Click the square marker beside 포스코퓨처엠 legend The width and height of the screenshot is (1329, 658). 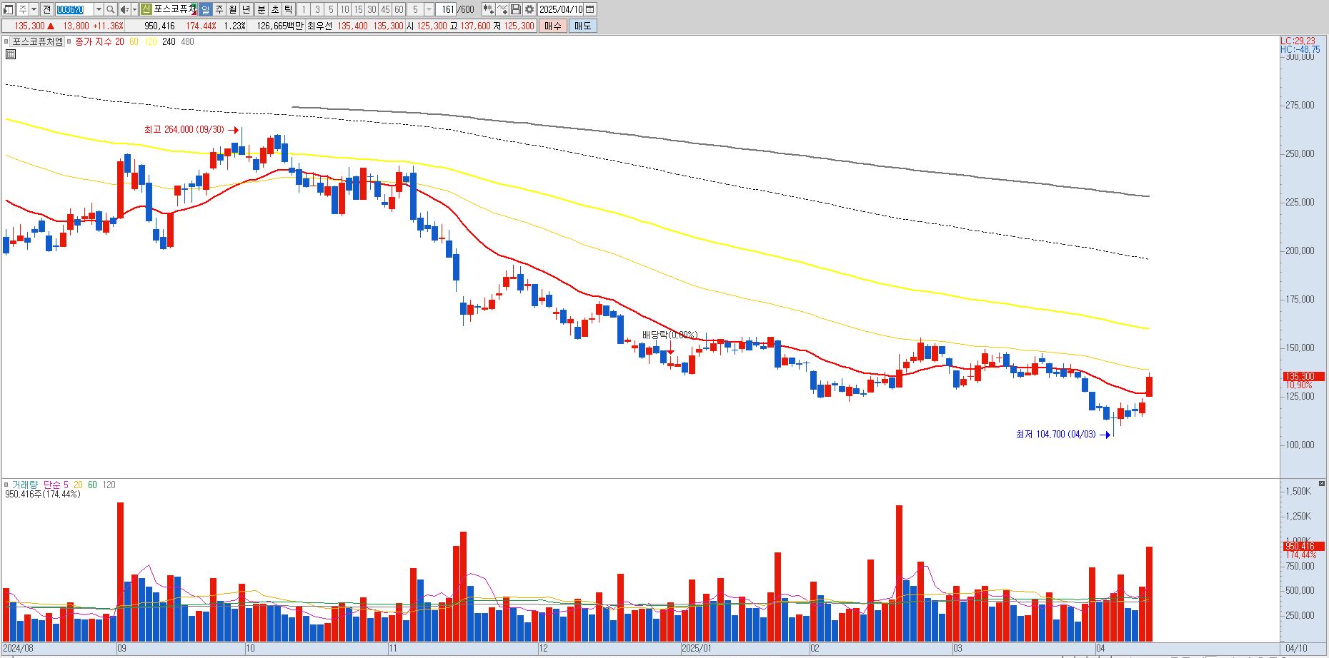click(x=6, y=41)
